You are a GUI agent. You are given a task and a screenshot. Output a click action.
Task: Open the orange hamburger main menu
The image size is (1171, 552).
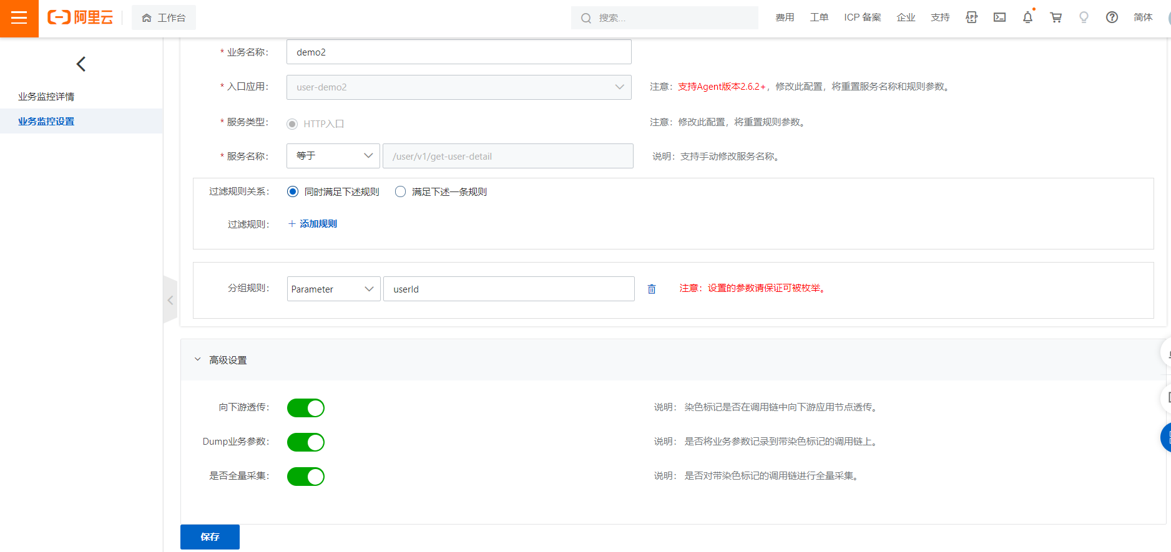click(x=19, y=18)
